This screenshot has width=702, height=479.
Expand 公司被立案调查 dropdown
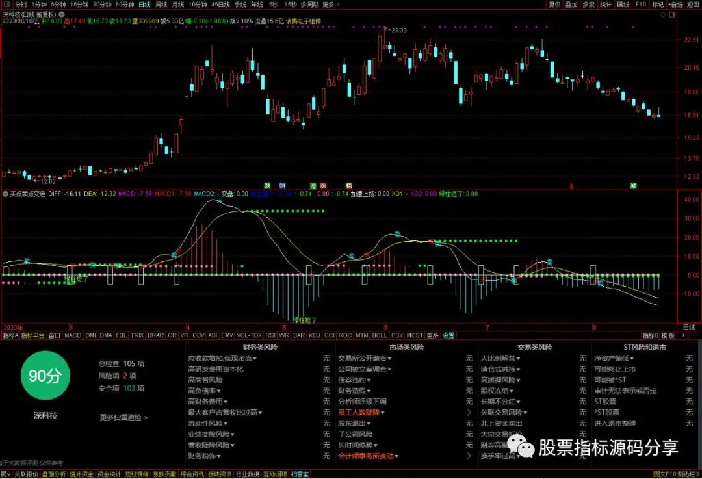pos(389,369)
